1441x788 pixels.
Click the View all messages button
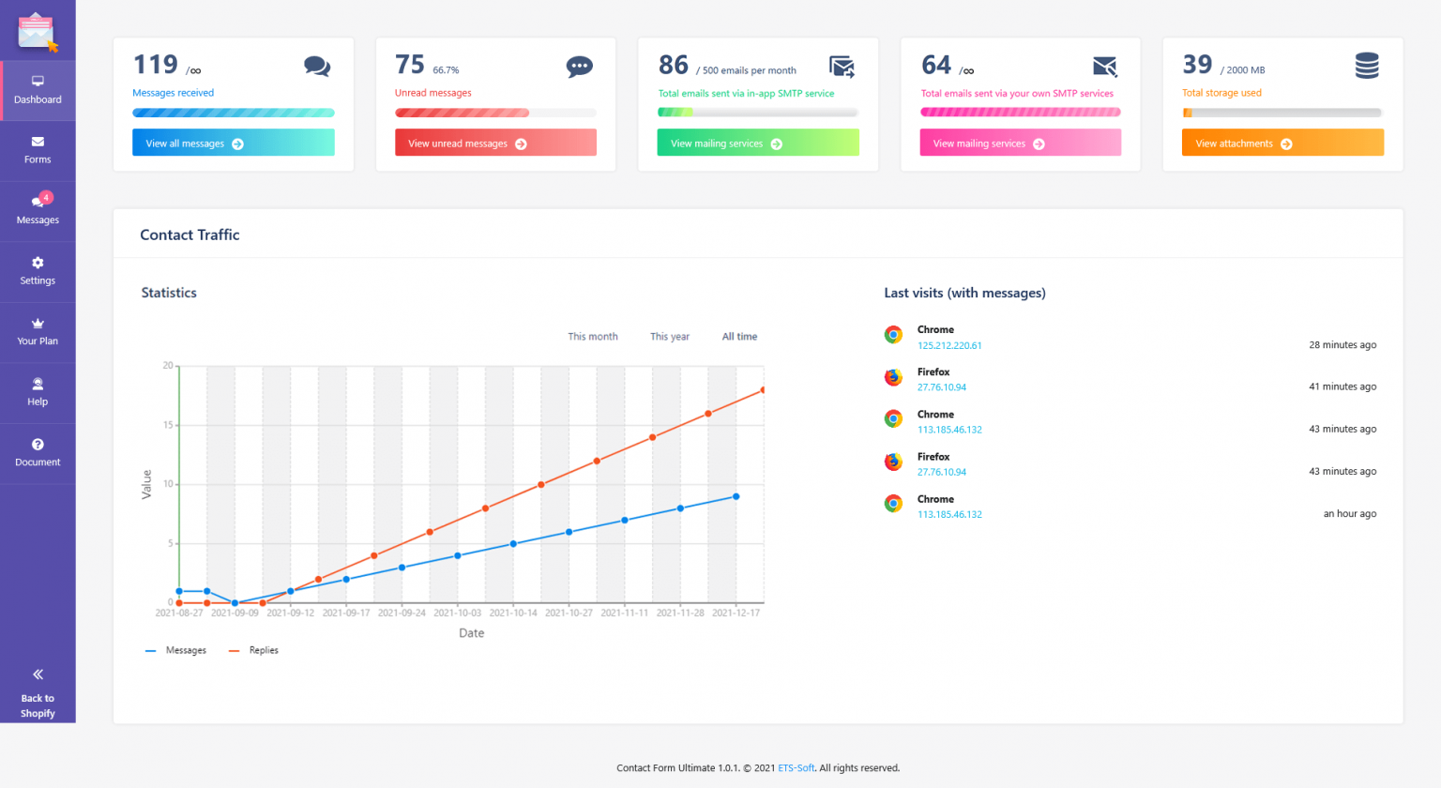click(233, 144)
